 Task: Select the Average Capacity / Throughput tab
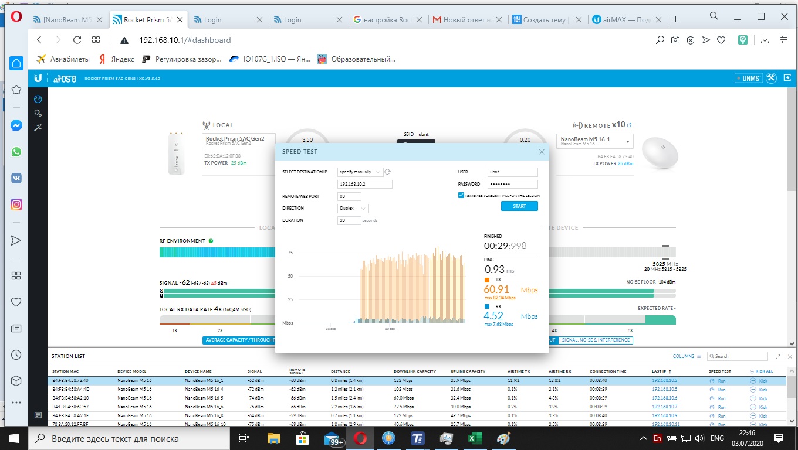(x=241, y=340)
